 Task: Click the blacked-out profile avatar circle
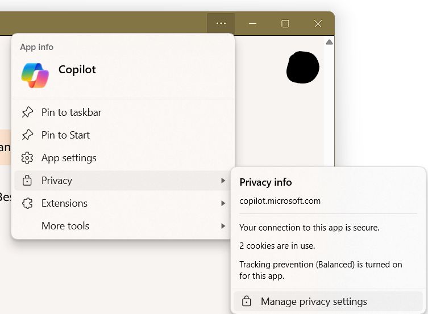pyautogui.click(x=303, y=68)
